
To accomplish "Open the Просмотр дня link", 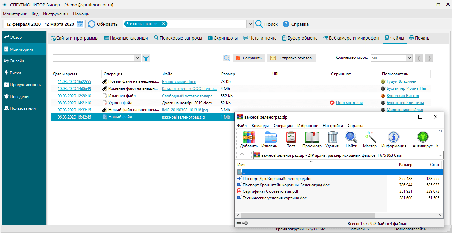I will tap(349, 103).
